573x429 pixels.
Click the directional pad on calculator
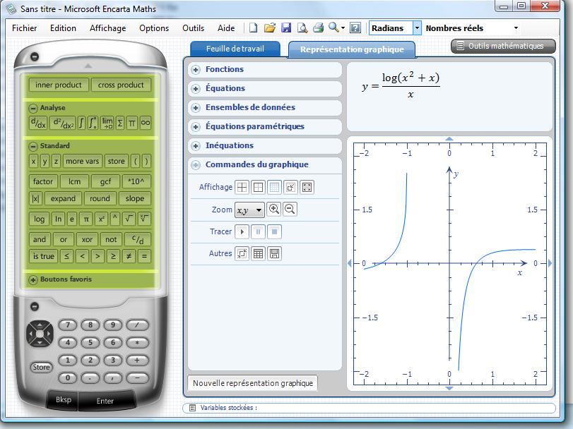click(40, 334)
